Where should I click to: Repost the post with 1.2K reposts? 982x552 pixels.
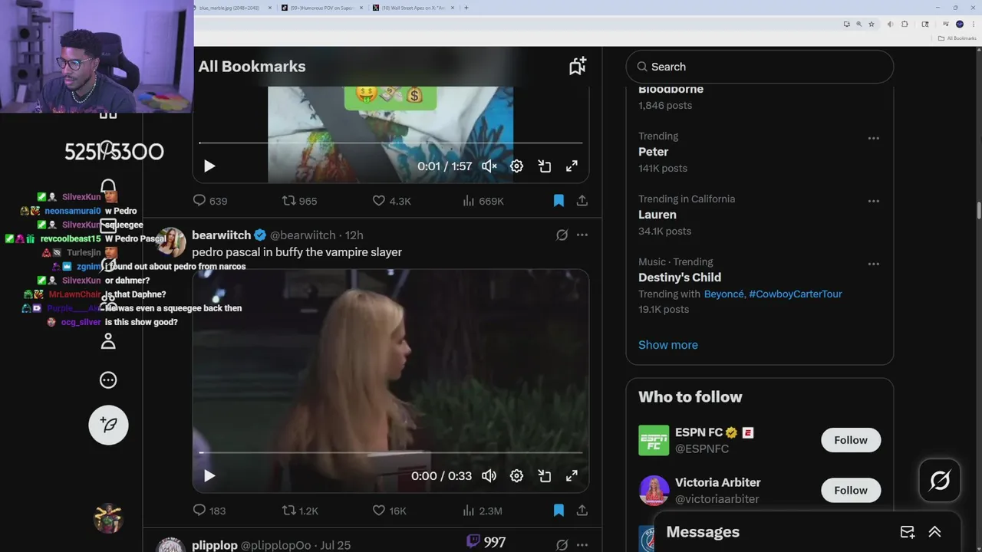(300, 511)
